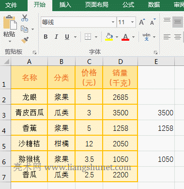Select cell D2 with value 2685
Image resolution: width=184 pixels, height=189 pixels.
click(120, 97)
